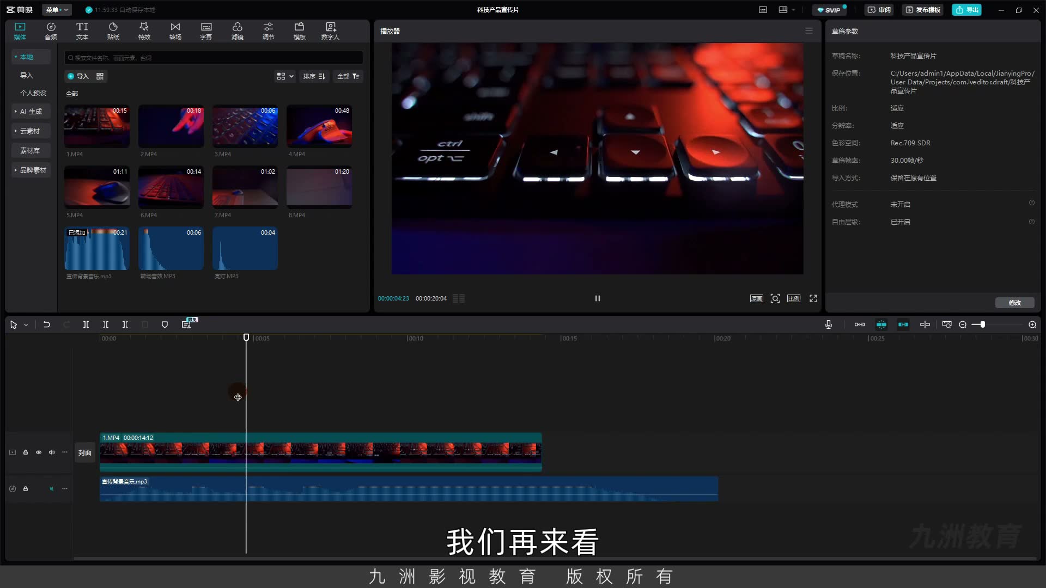Open the 比例 aspect ratio button

(x=794, y=298)
